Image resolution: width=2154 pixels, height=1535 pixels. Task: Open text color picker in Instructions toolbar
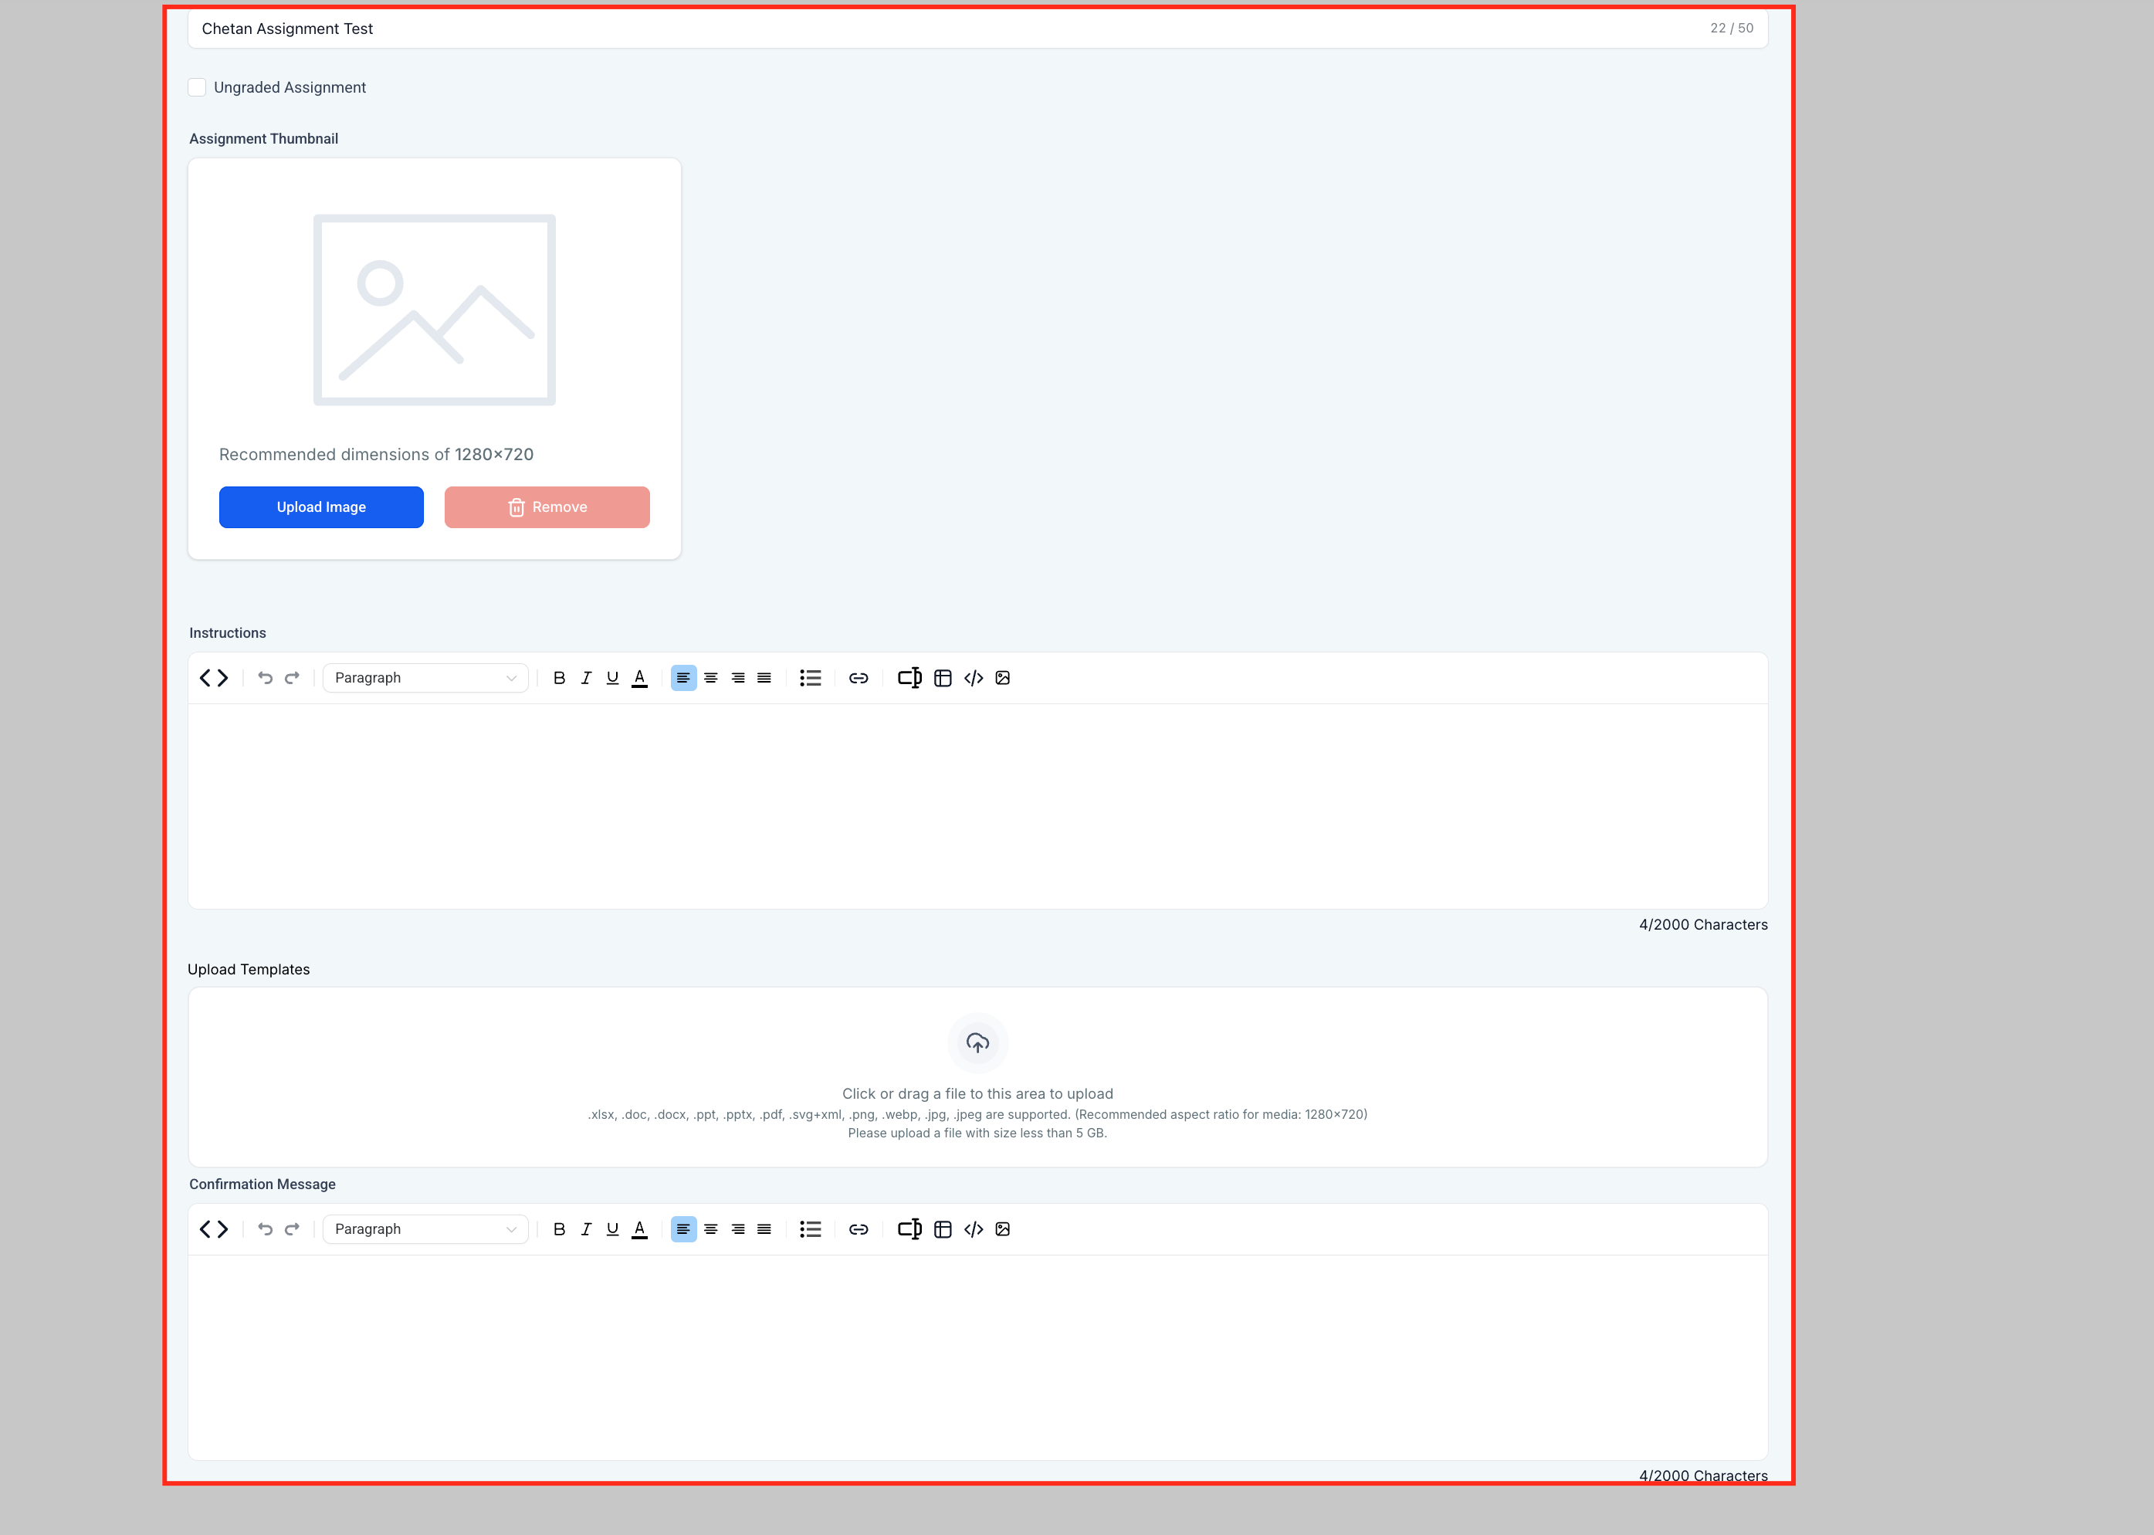(640, 678)
